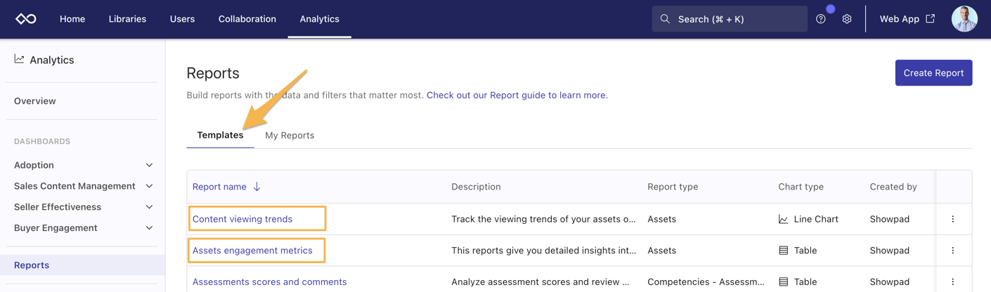The height and width of the screenshot is (292, 991).
Task: Open row options for Assessments scores and comments
Action: [952, 281]
